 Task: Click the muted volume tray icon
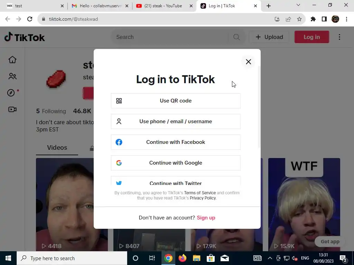295,258
